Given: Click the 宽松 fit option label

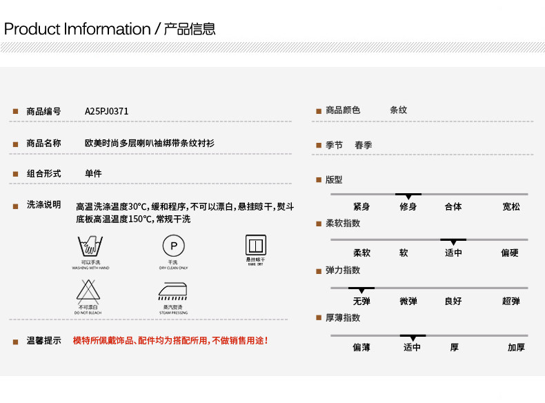Looking at the screenshot, I should (x=511, y=206).
